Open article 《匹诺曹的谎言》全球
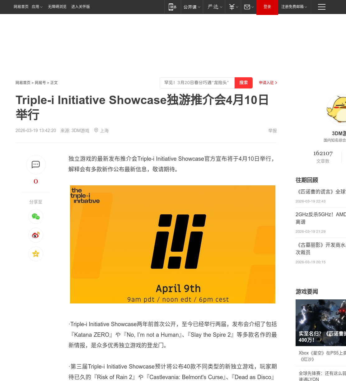Viewport: 346px width, 381px height. point(321,192)
